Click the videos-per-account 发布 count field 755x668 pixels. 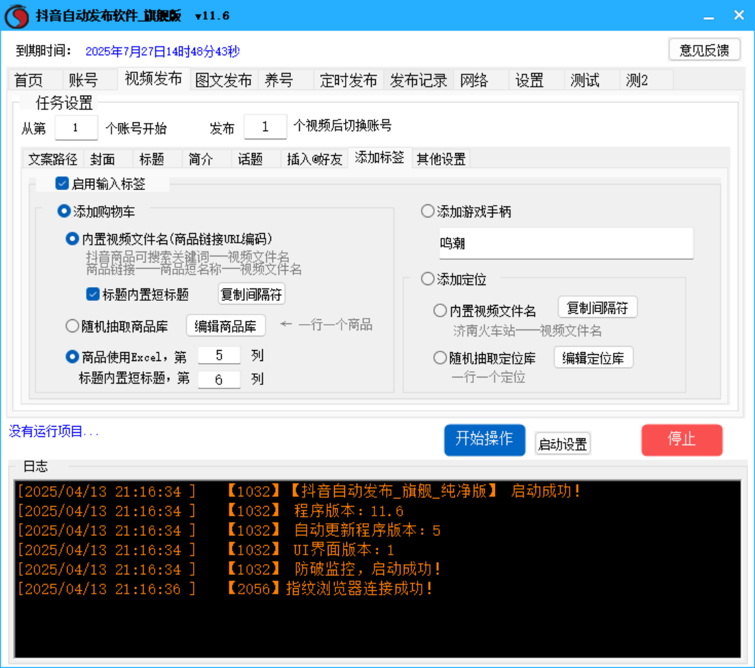pyautogui.click(x=266, y=127)
